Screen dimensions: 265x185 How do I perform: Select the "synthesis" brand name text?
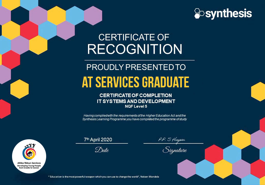[x=229, y=14]
